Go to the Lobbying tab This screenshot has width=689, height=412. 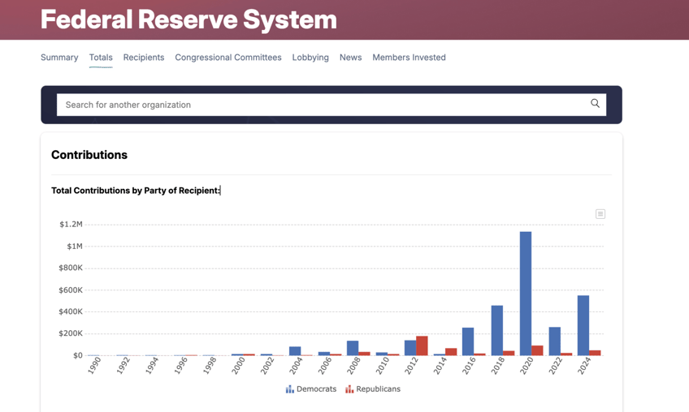(x=310, y=58)
